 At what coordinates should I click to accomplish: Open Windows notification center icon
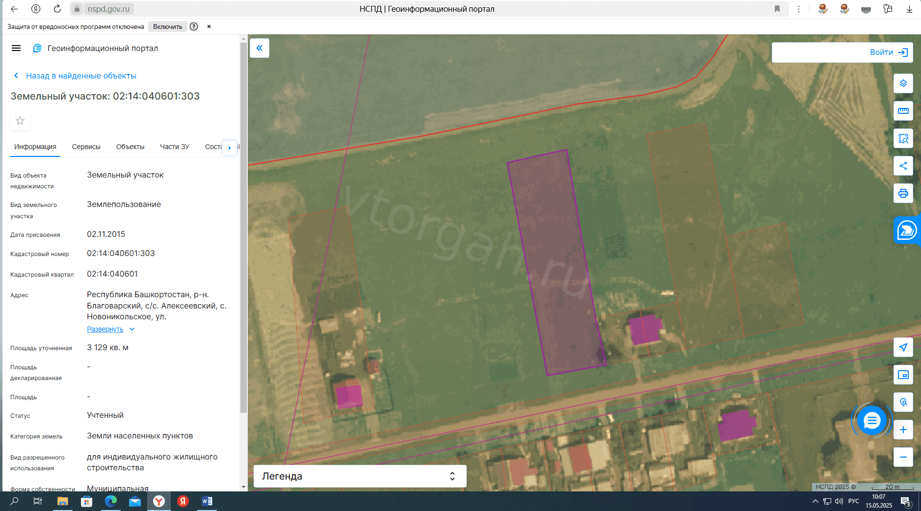pos(906,501)
